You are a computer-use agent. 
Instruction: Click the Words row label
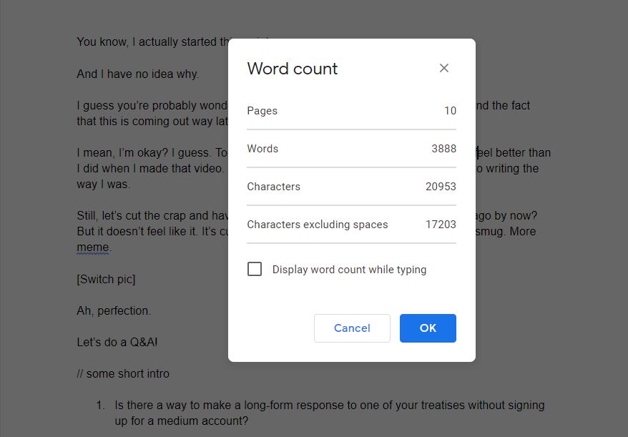[x=263, y=149]
